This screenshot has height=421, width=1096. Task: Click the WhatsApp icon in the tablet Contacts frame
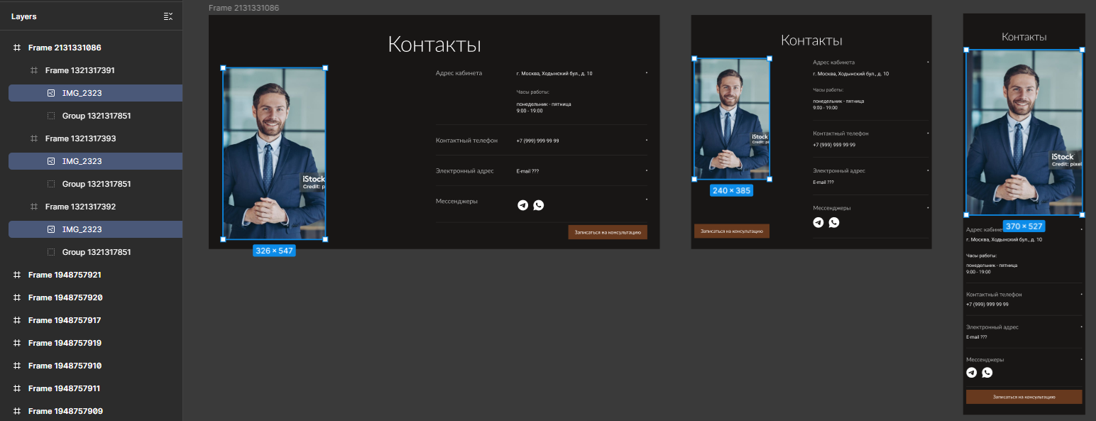[x=833, y=222]
